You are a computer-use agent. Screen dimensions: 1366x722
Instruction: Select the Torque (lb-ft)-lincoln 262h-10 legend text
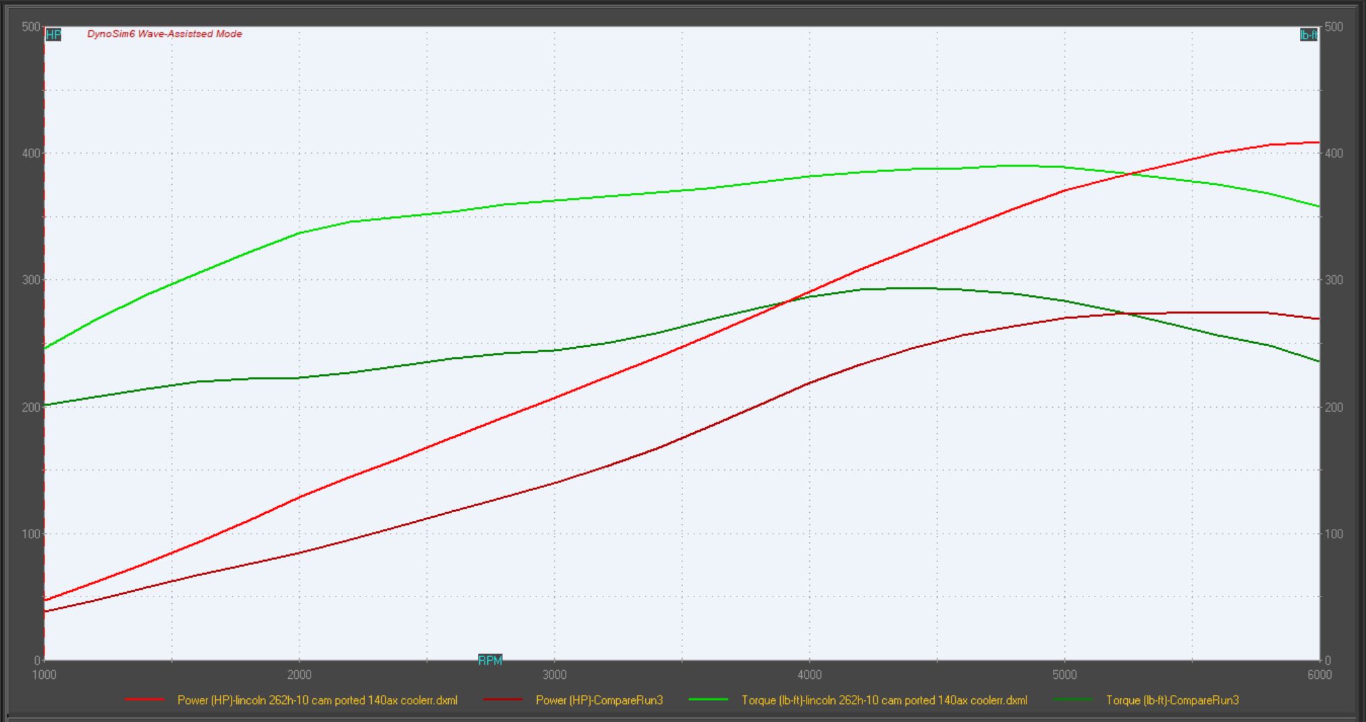click(x=884, y=700)
